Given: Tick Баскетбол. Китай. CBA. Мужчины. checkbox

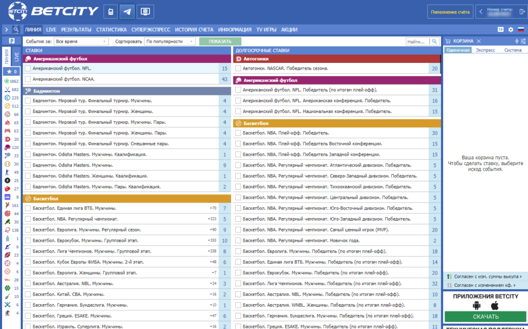Looking at the screenshot, I should [28, 294].
